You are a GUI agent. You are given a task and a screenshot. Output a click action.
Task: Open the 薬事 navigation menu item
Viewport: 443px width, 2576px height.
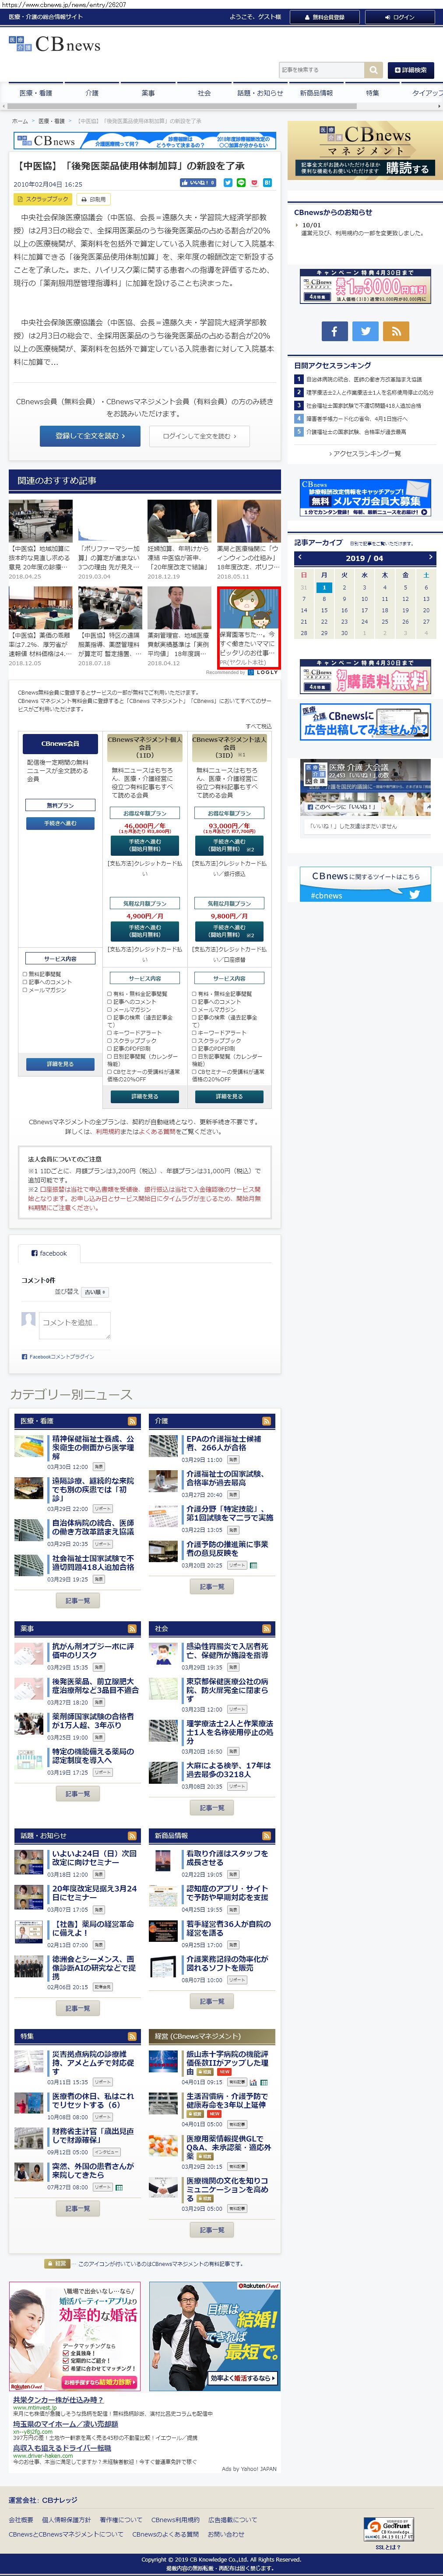point(148,93)
